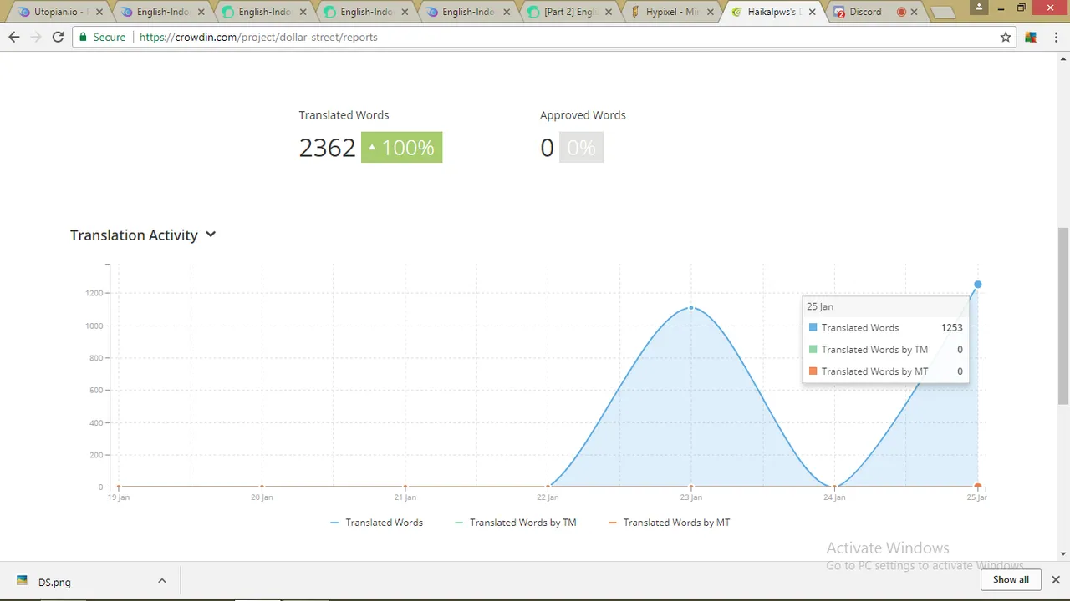Click the 23 Jan peak data point
The height and width of the screenshot is (601, 1070).
[691, 308]
